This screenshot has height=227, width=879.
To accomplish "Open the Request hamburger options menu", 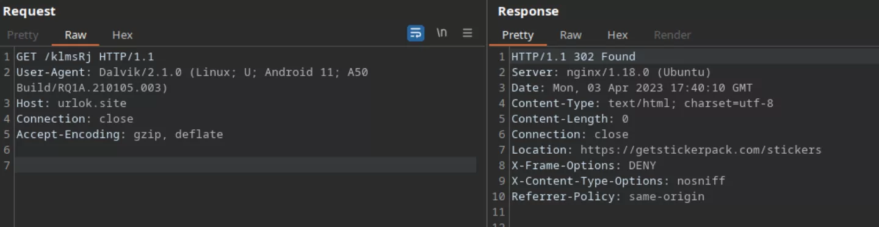I will [468, 33].
